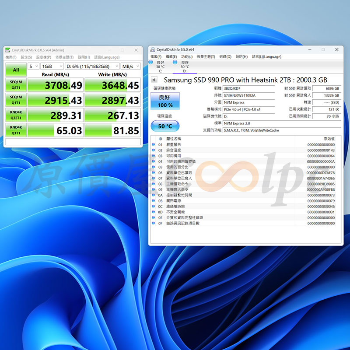Image resolution: width=350 pixels, height=350 pixels.
Task: Click the interface field NVM Express
Action: point(248,102)
